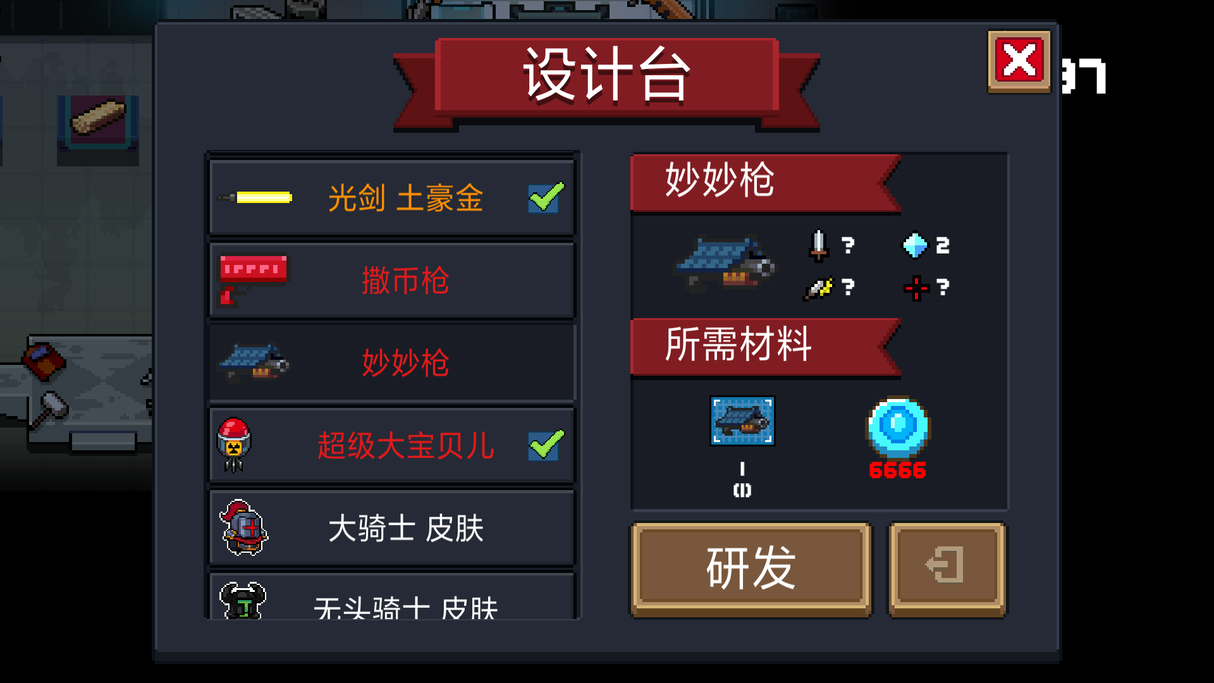Click the red crosshair accuracy stat icon
Image resolution: width=1214 pixels, height=683 pixels.
pos(916,288)
